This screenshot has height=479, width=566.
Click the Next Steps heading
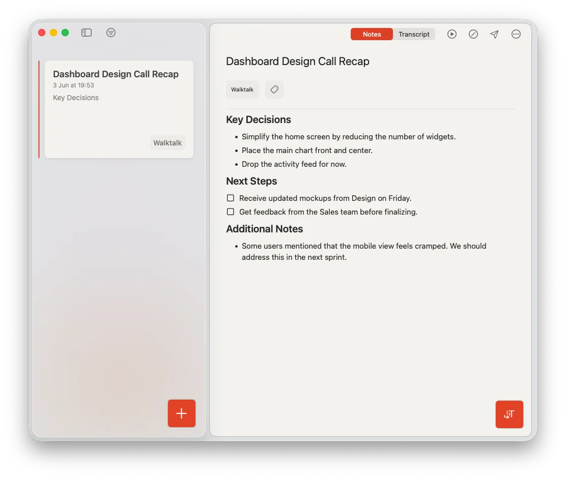251,181
